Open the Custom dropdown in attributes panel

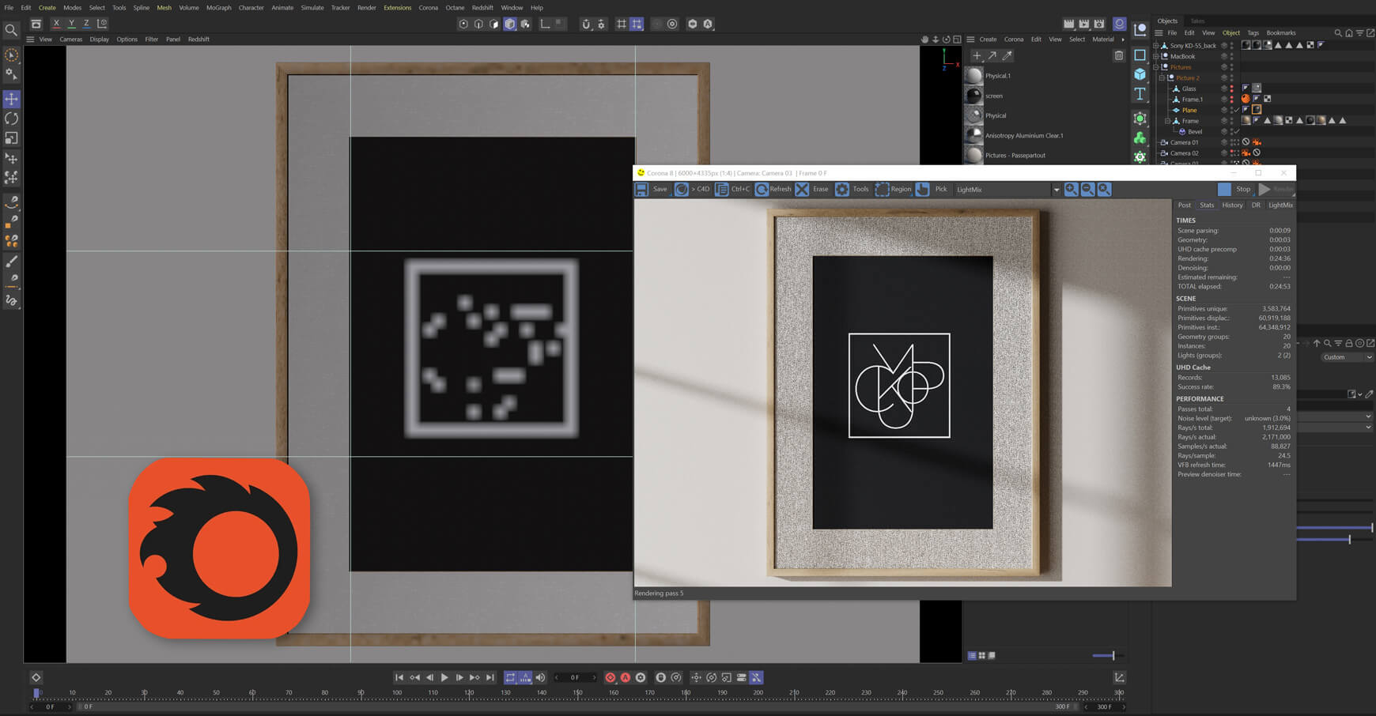(1348, 357)
